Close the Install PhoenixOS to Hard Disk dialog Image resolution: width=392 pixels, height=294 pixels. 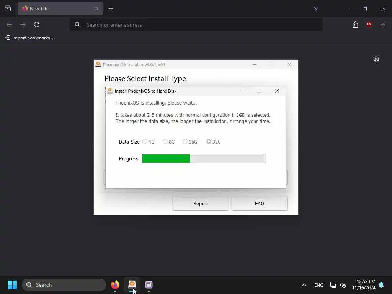coord(277,91)
